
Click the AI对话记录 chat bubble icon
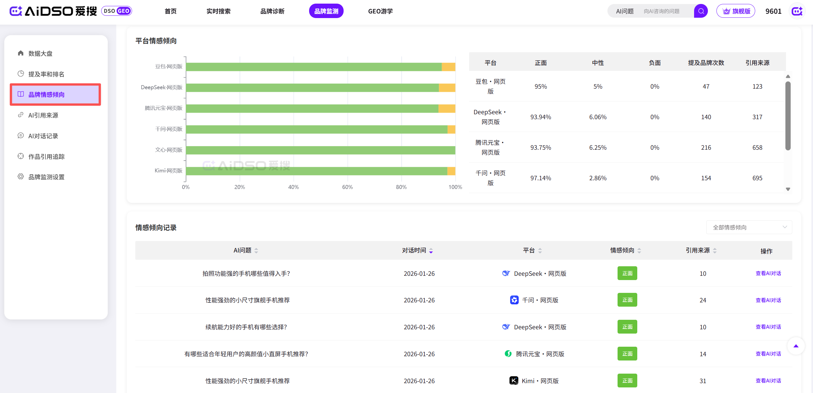click(21, 136)
